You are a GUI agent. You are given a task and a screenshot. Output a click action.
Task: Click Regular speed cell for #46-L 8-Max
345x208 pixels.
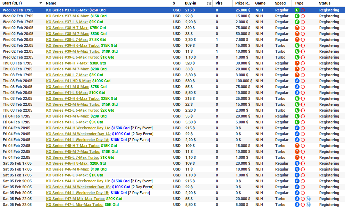pyautogui.click(x=281, y=175)
